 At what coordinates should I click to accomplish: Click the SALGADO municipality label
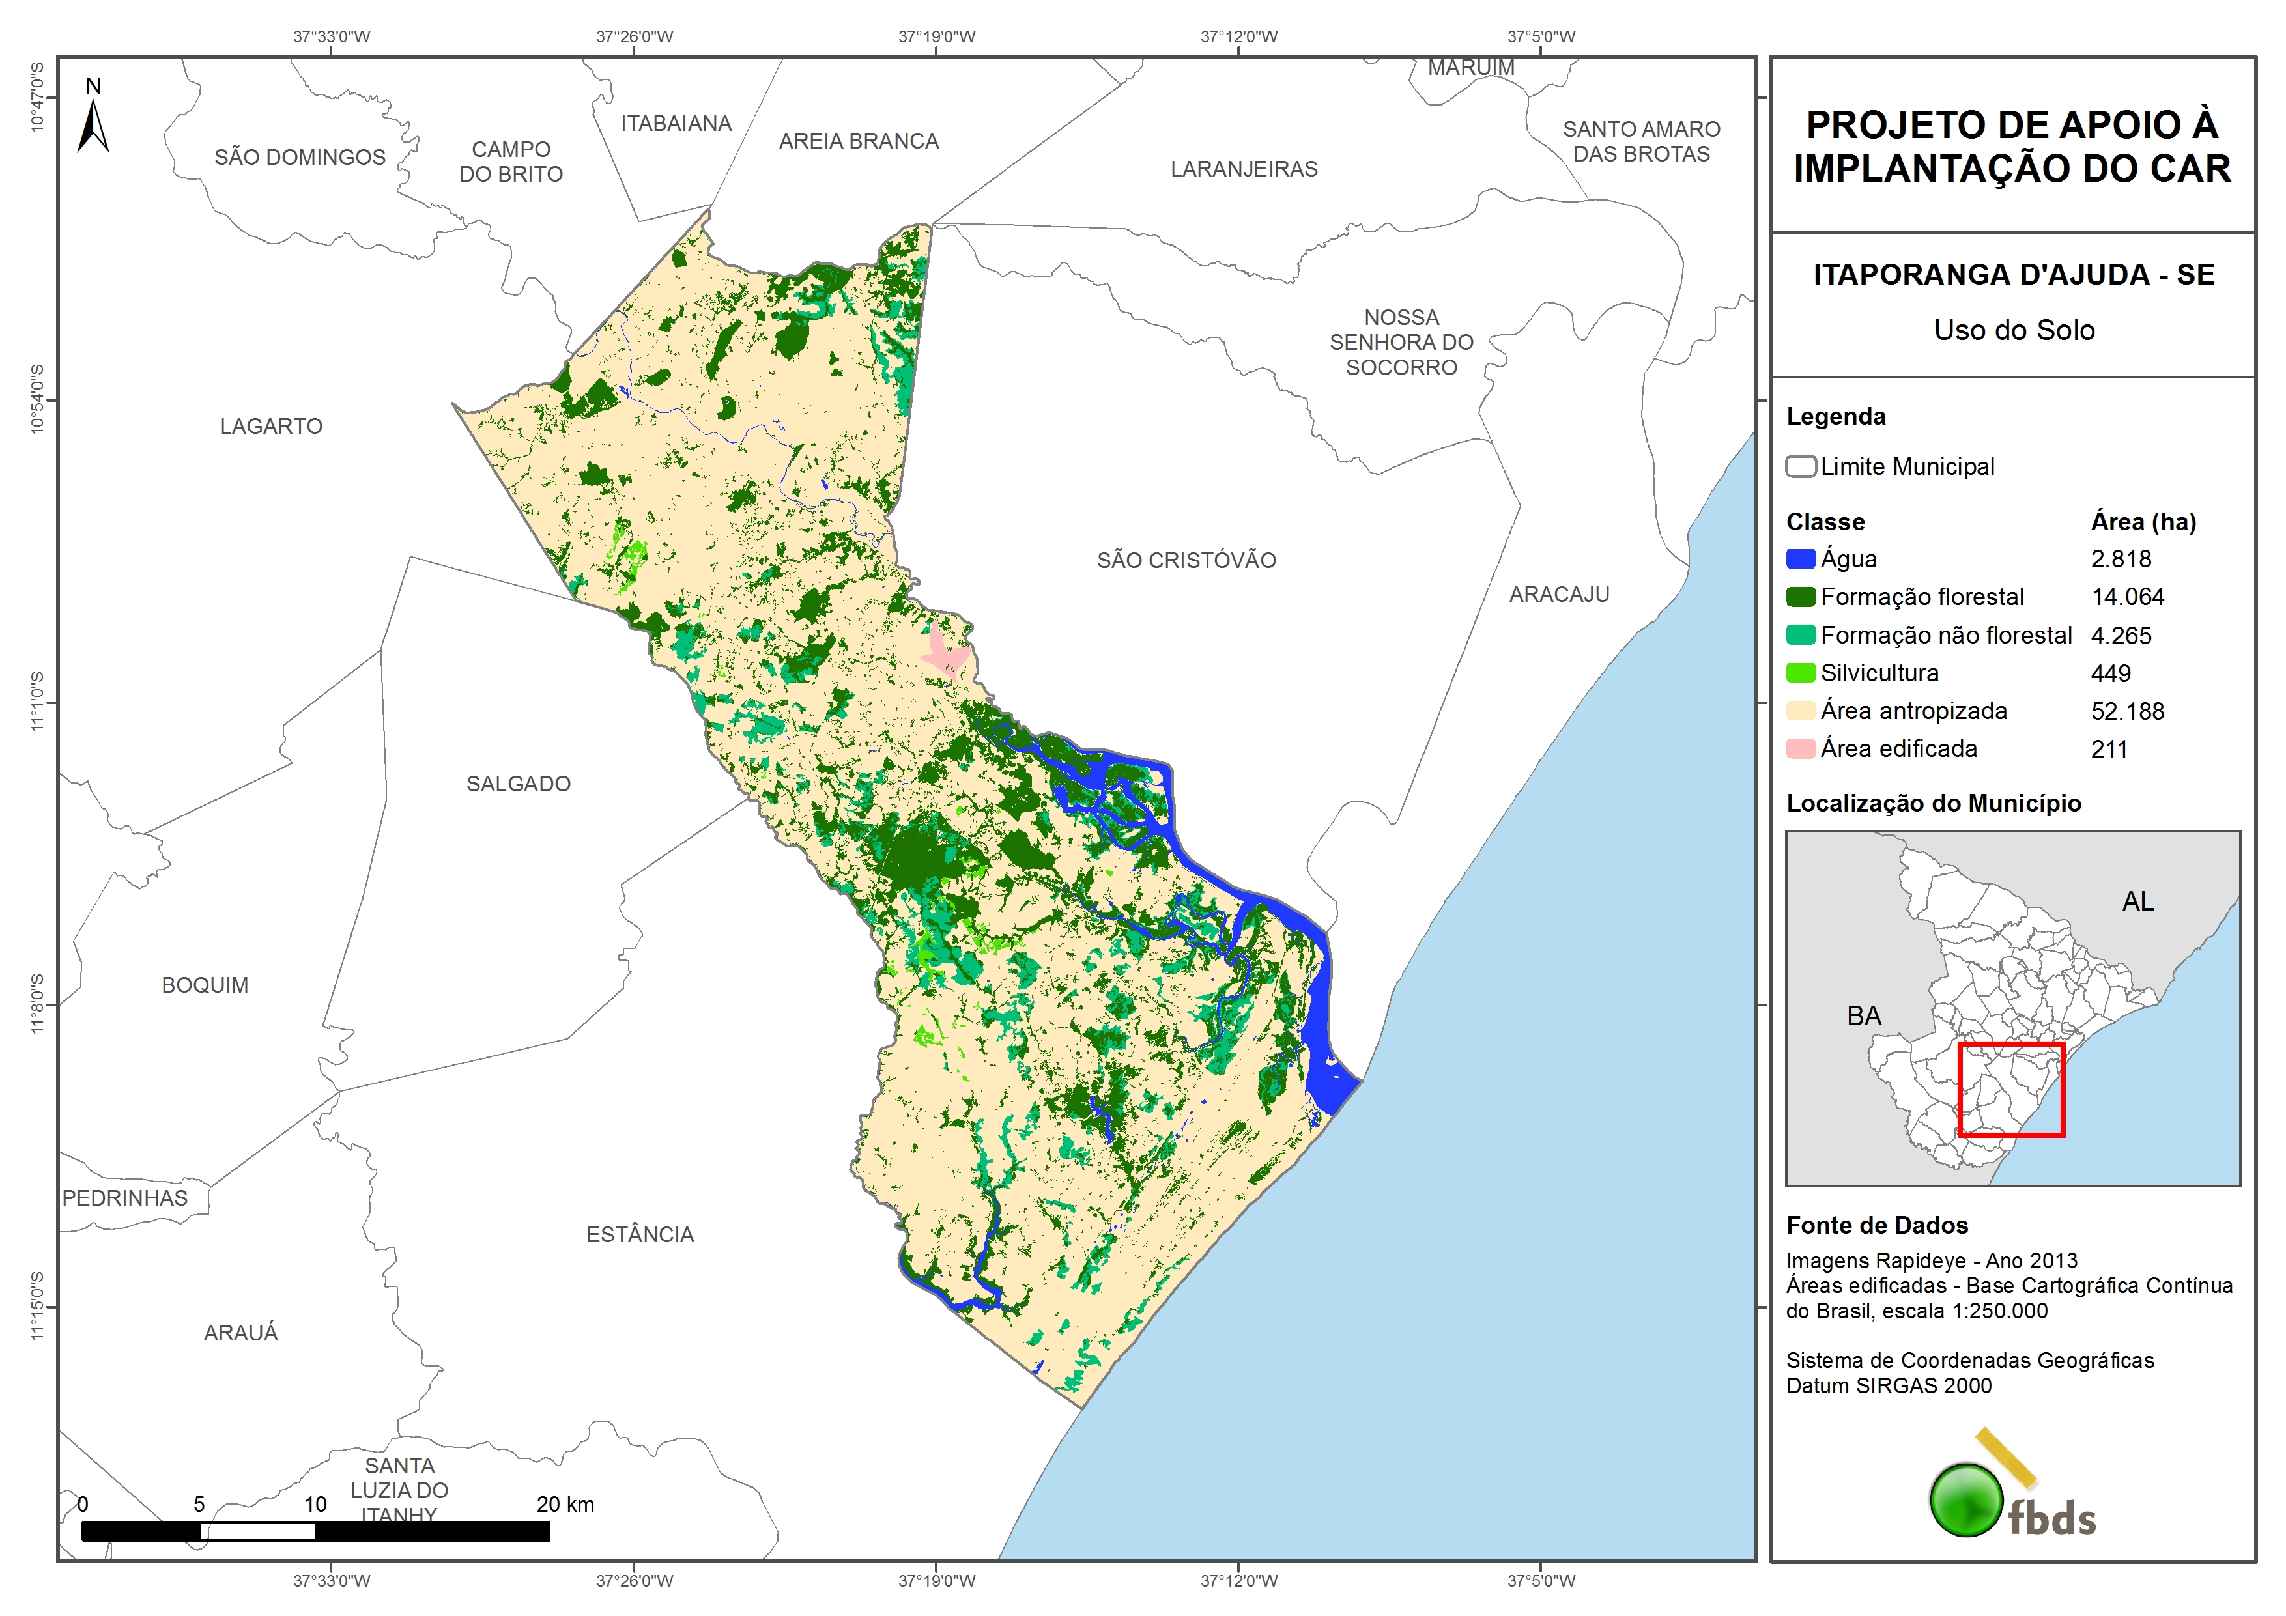point(518,784)
